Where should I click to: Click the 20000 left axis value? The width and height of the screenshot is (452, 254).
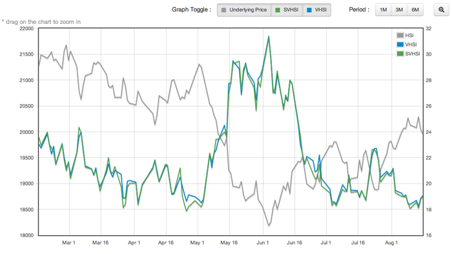[x=26, y=132]
